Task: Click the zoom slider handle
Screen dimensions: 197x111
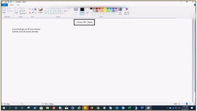Action: pos(187,104)
